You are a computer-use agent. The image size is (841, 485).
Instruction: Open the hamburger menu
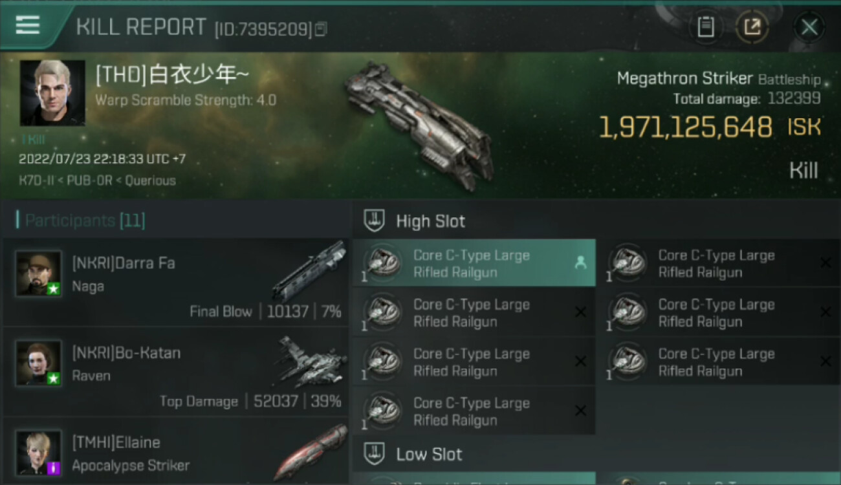[x=27, y=25]
